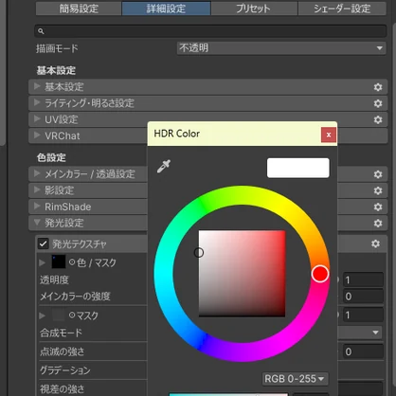Image resolution: width=396 pixels, height=396 pixels.
Task: Open gear menu for 発光設定 row
Action: click(378, 224)
